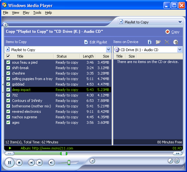The image size is (187, 172).
Task: Click the seek bar position thumb
Action: [64, 153]
